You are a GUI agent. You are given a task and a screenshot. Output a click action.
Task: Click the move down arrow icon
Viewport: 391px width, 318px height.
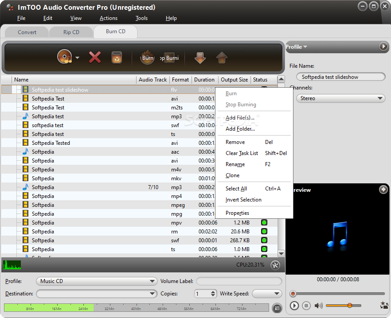[x=200, y=58]
